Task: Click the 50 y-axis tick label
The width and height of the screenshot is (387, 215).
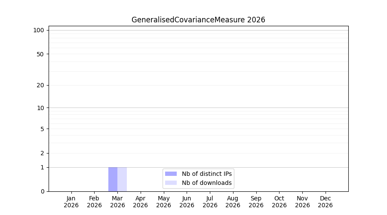Action: (40, 54)
